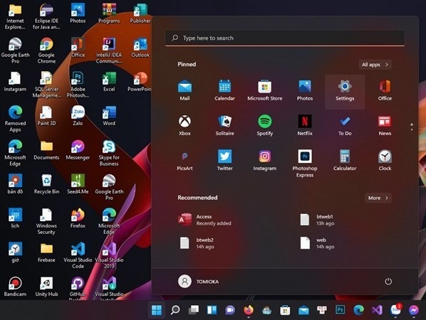Select the Skype for Business desktop icon
The height and width of the screenshot is (320, 426).
[x=109, y=153]
